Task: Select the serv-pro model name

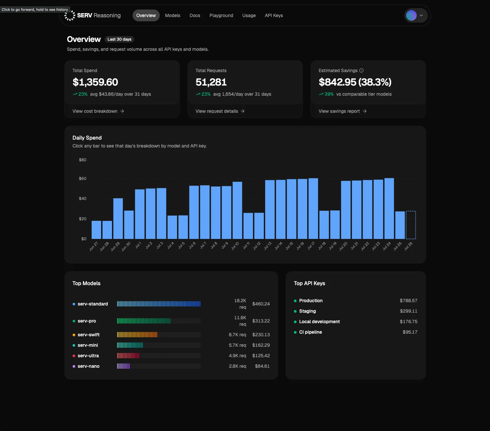Action: [x=87, y=321]
